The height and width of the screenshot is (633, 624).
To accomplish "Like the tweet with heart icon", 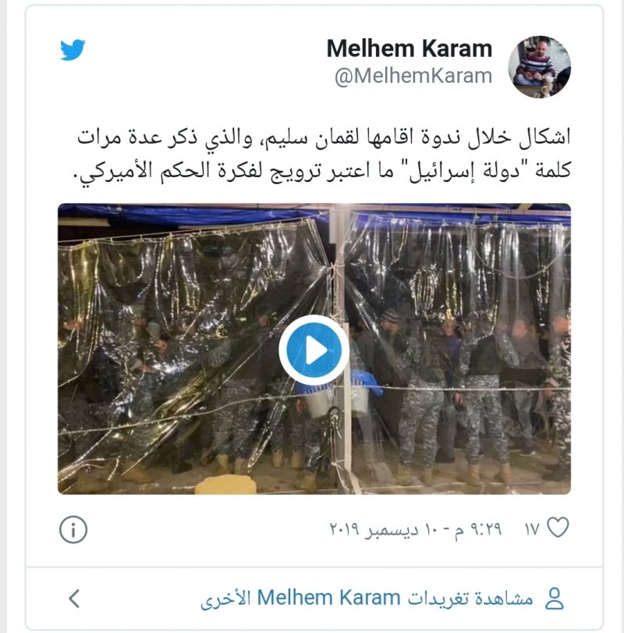I will (558, 527).
